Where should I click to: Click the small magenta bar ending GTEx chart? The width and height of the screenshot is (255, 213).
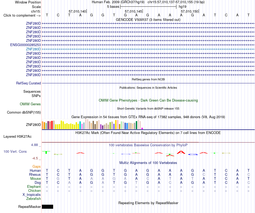tap(142, 128)
